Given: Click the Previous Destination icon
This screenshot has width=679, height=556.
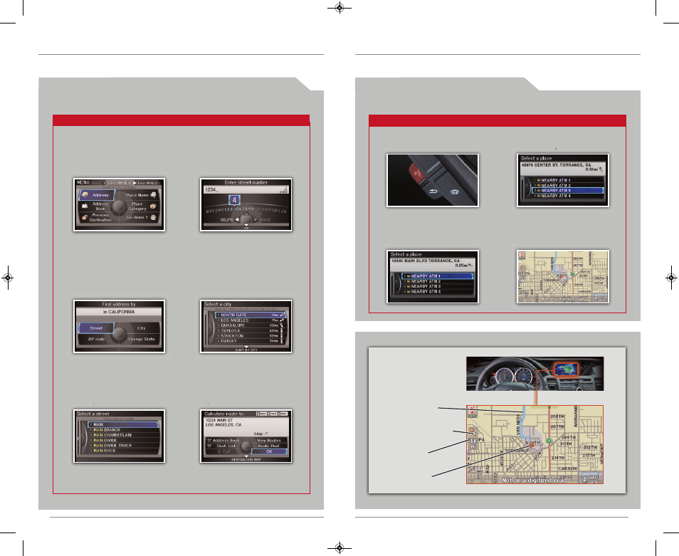Looking at the screenshot, I should coord(85,217).
